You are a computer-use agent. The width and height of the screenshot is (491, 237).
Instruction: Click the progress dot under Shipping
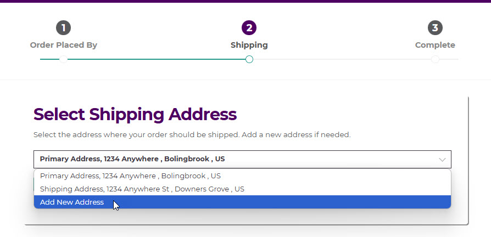pyautogui.click(x=249, y=59)
